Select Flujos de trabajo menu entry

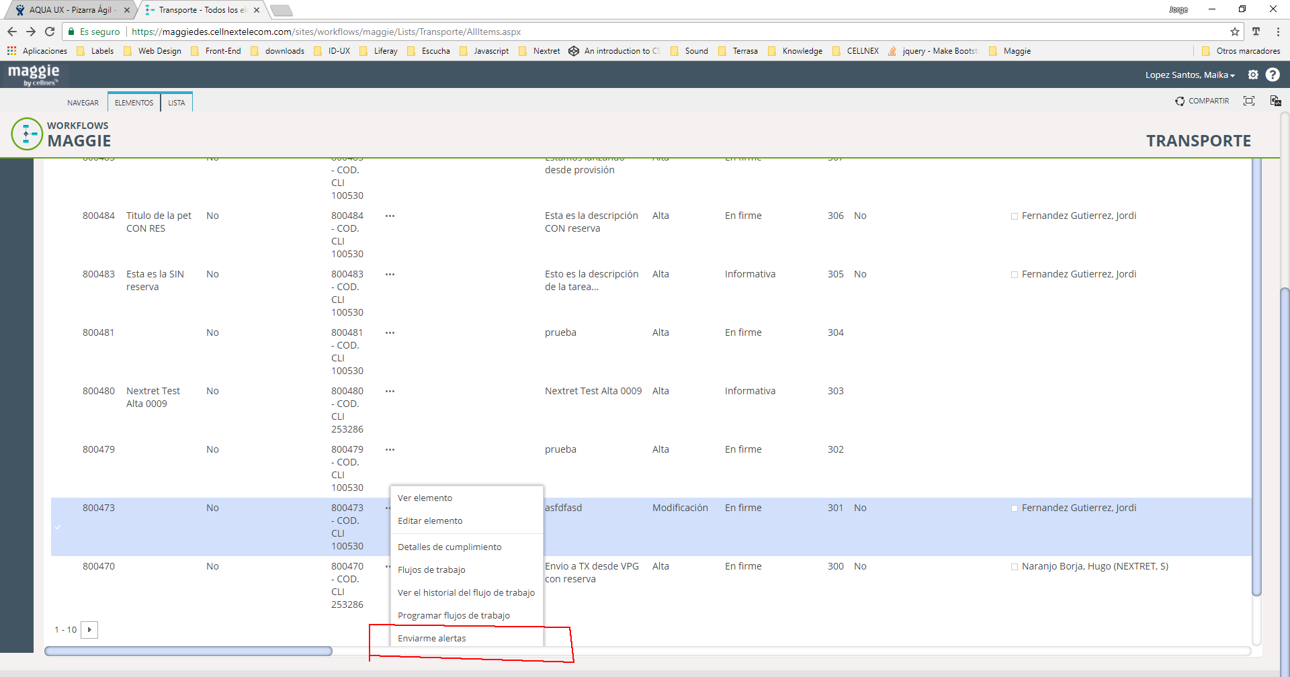(x=467, y=570)
